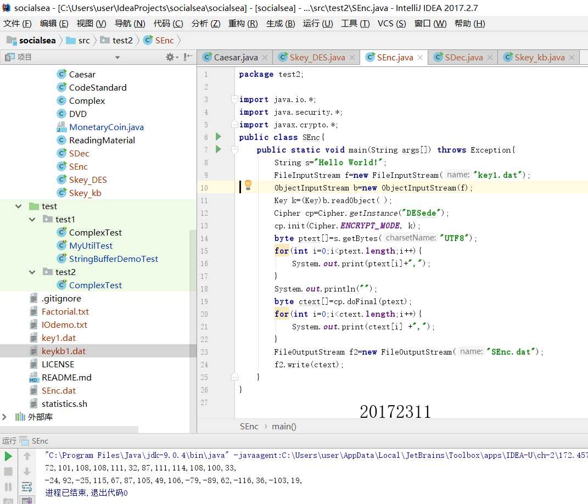Viewport: 588px width, 504px height.
Task: Close the SEnc.java tab
Action: click(421, 58)
